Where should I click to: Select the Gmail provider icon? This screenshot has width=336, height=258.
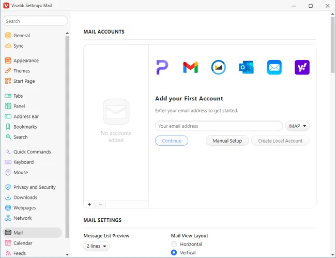[190, 67]
